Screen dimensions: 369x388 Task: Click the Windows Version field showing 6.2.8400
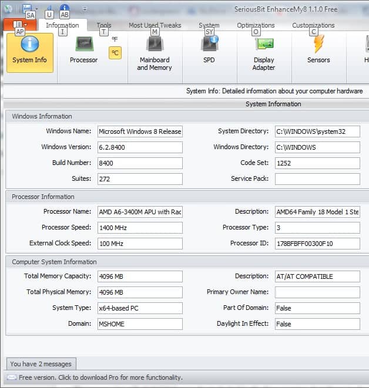(x=140, y=147)
